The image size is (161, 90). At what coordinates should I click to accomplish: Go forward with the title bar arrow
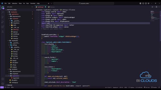point(51,3)
